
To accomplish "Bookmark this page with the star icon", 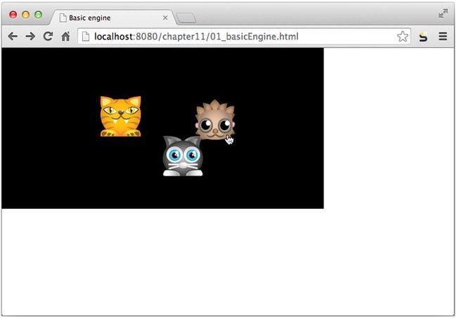I will coord(402,37).
